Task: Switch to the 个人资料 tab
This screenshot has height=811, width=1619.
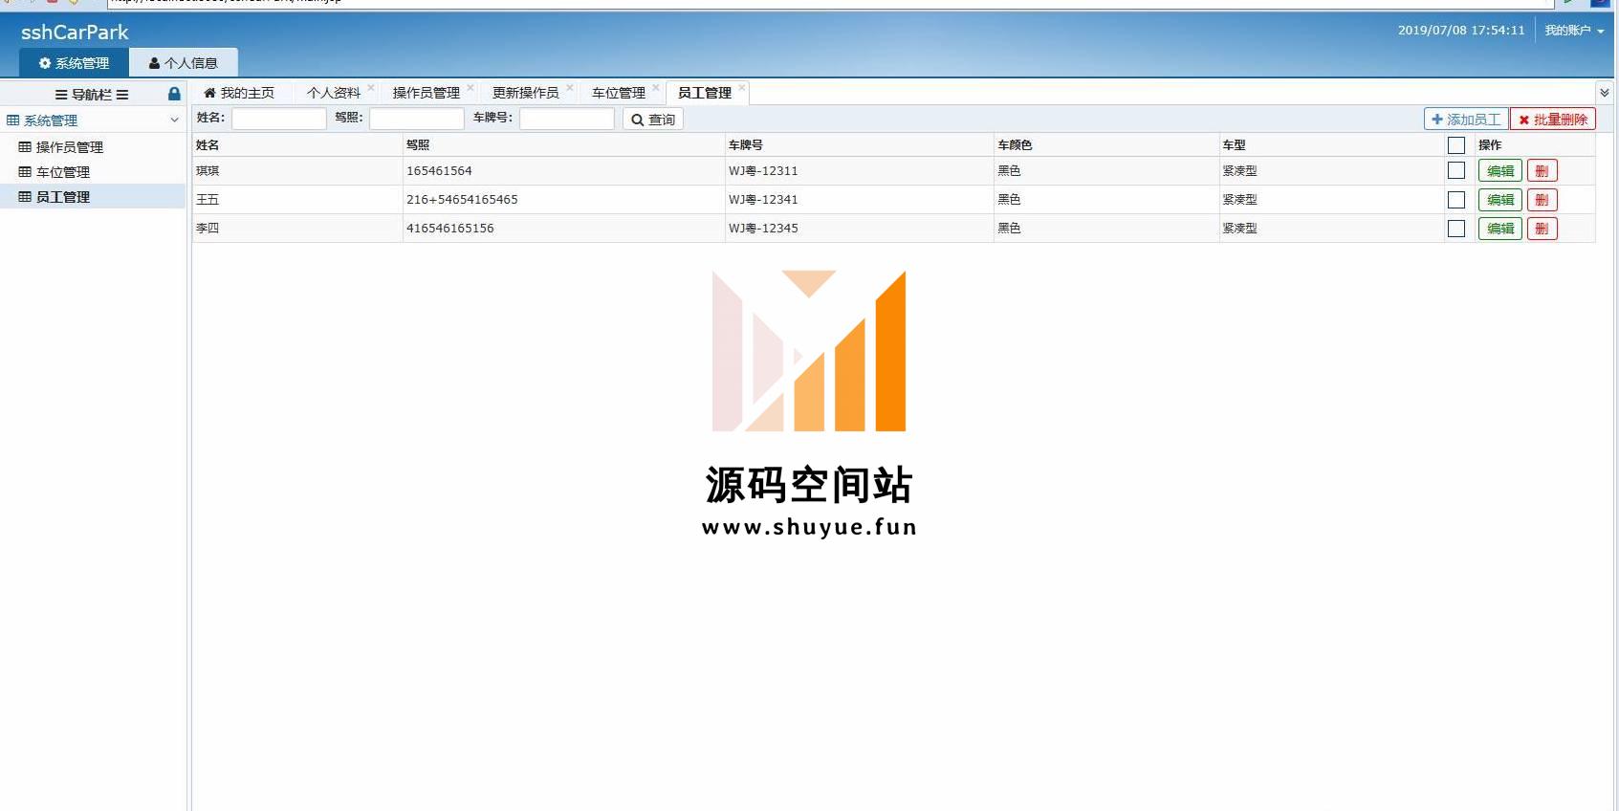Action: [x=334, y=93]
